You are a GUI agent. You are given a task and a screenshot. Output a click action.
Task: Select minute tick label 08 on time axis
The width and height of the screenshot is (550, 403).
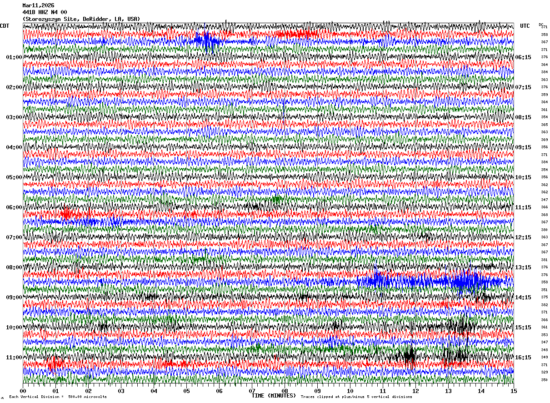click(285, 391)
